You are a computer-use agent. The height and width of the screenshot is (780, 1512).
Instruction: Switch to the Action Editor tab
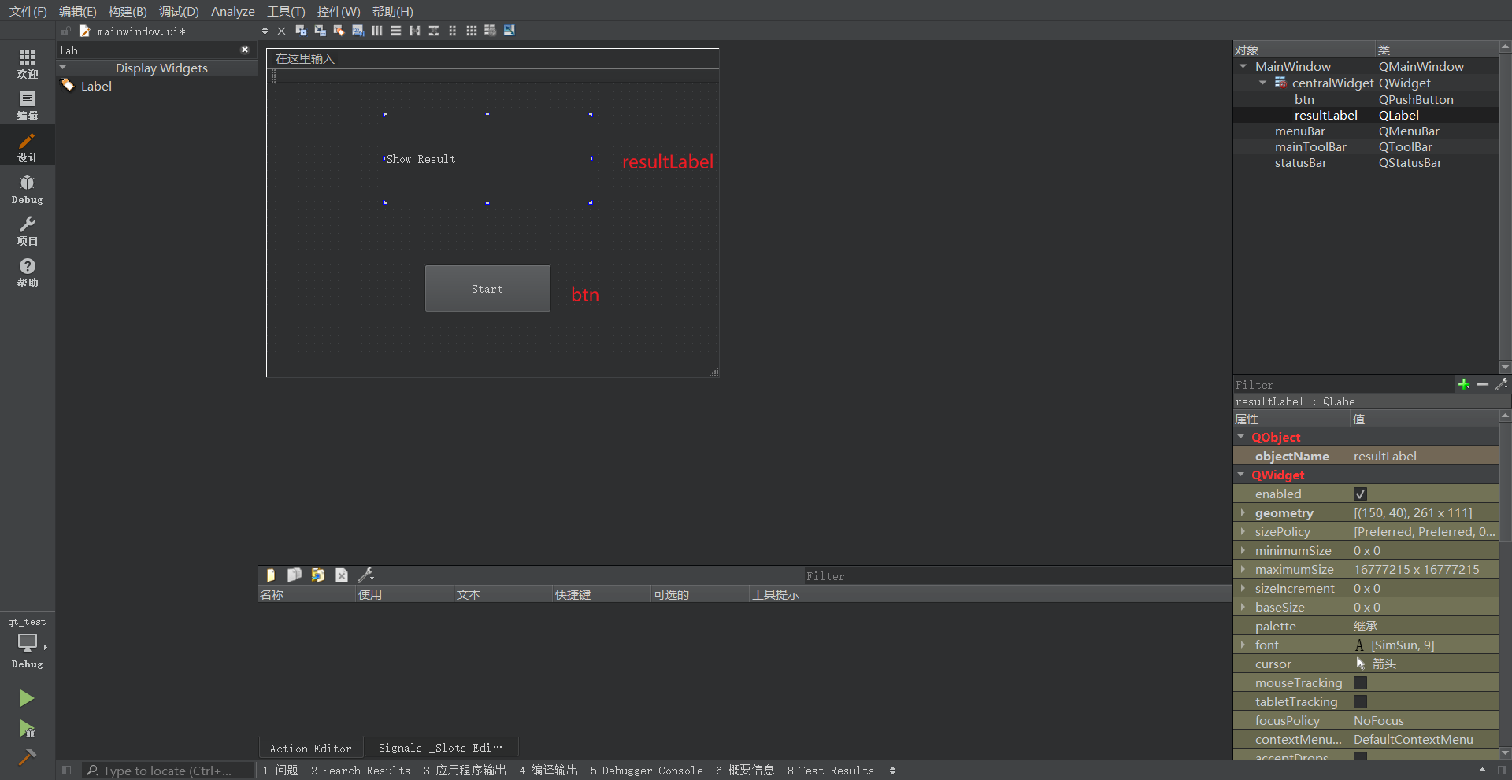[310, 748]
